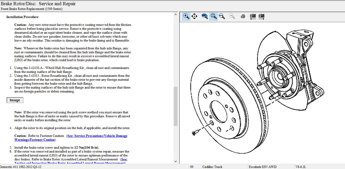This screenshot has width=345, height=169.
Task: Click the text pane scroll down arrow
Action: coord(176,161)
